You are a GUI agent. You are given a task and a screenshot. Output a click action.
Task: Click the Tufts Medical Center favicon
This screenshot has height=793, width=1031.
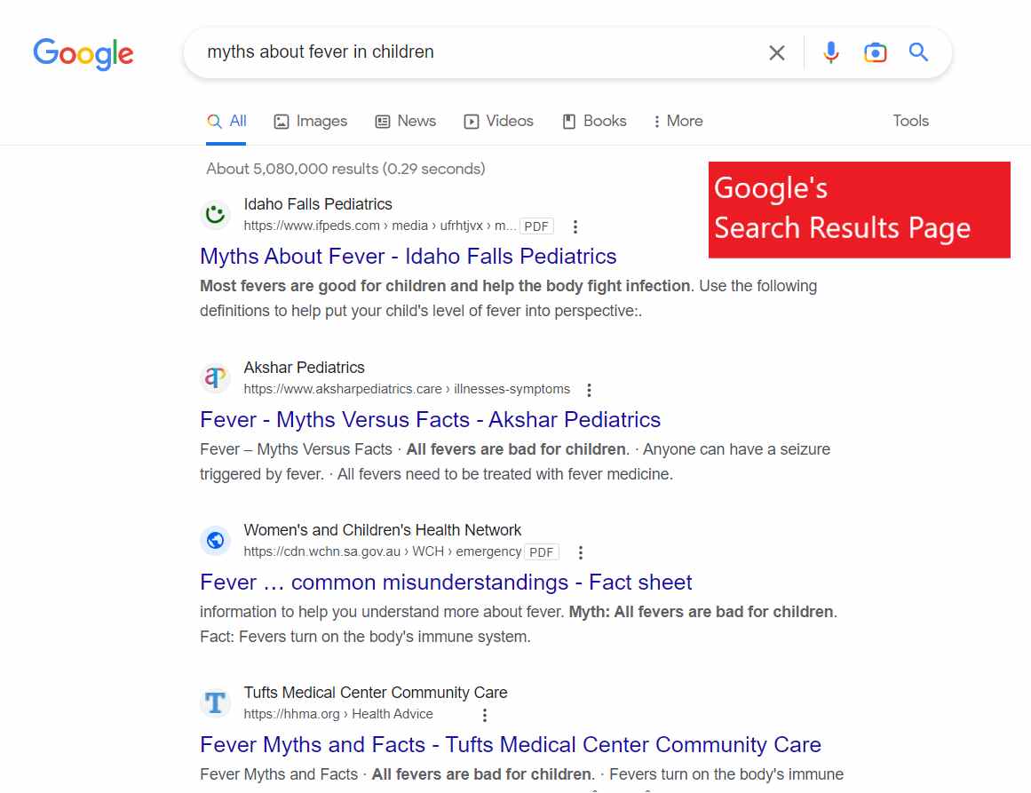(215, 702)
